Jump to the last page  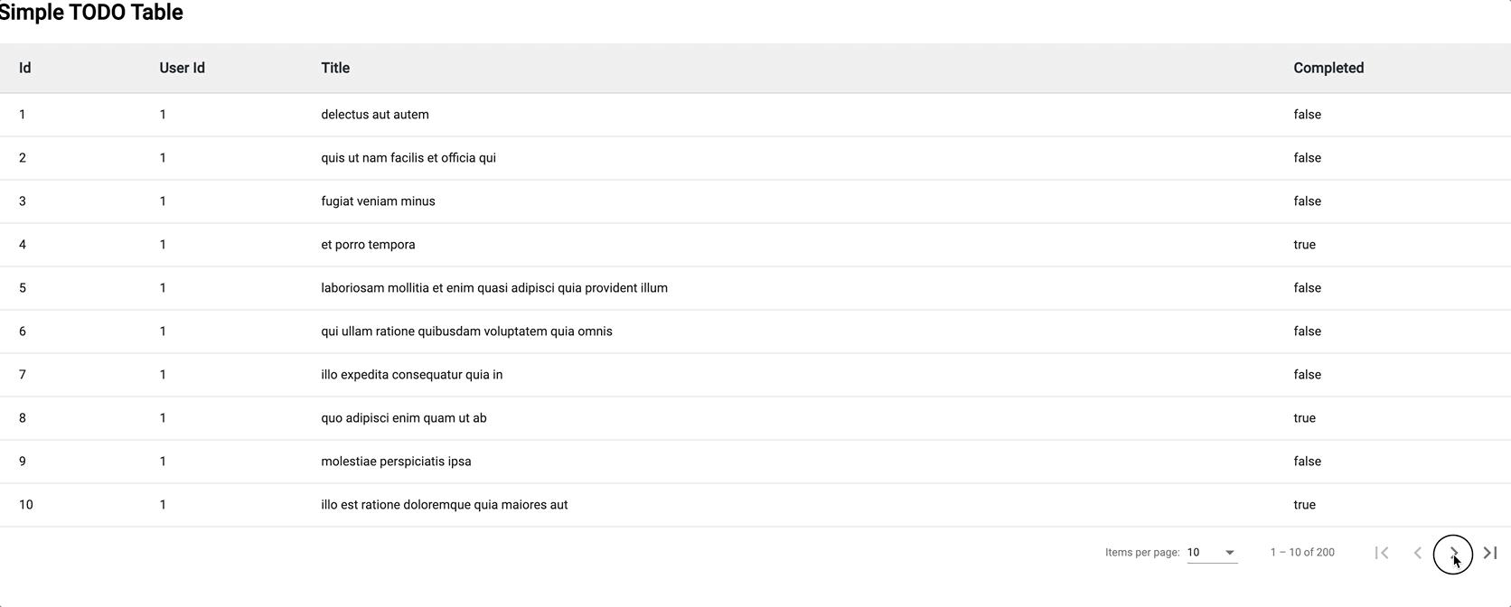coord(1489,553)
